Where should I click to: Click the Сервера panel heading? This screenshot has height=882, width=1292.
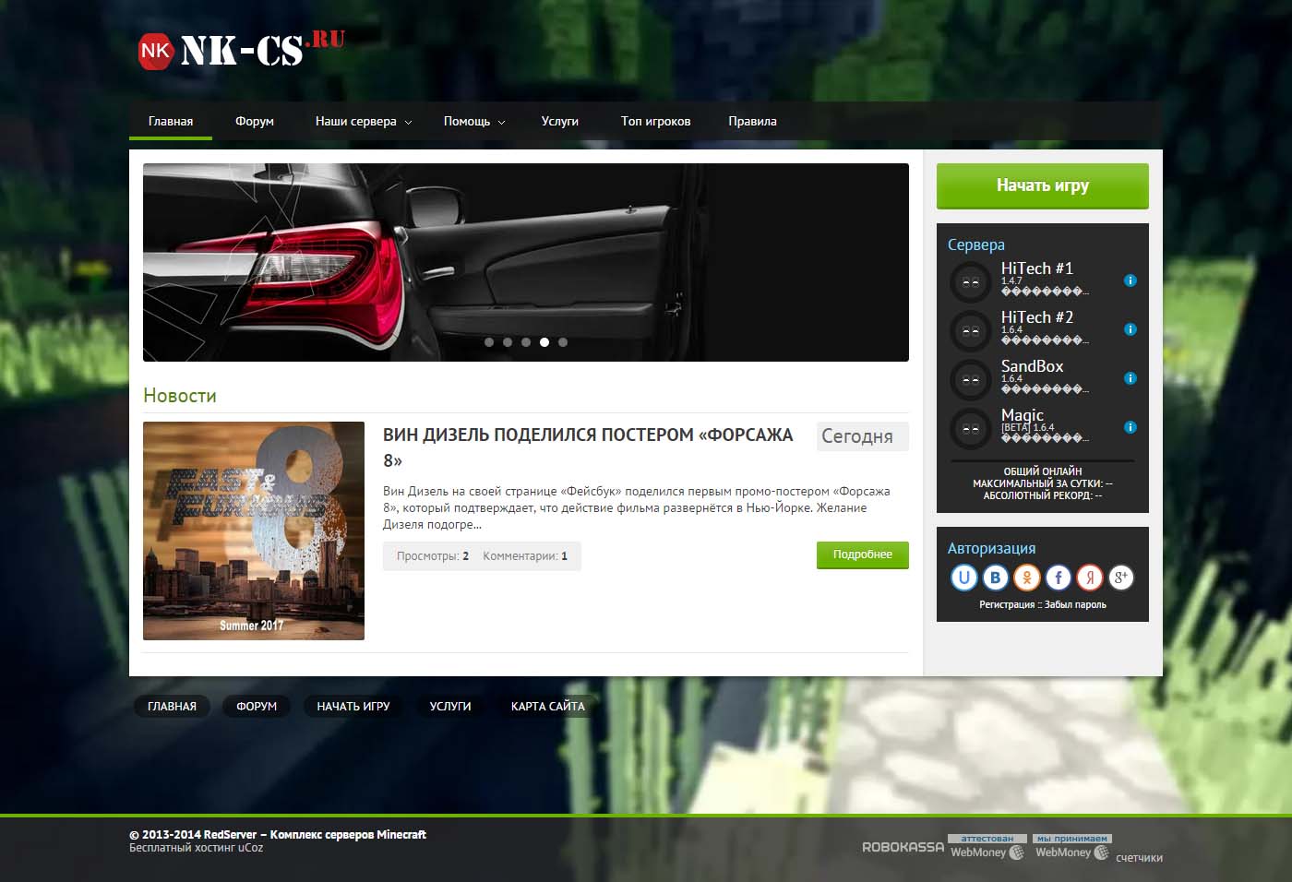pyautogui.click(x=976, y=244)
